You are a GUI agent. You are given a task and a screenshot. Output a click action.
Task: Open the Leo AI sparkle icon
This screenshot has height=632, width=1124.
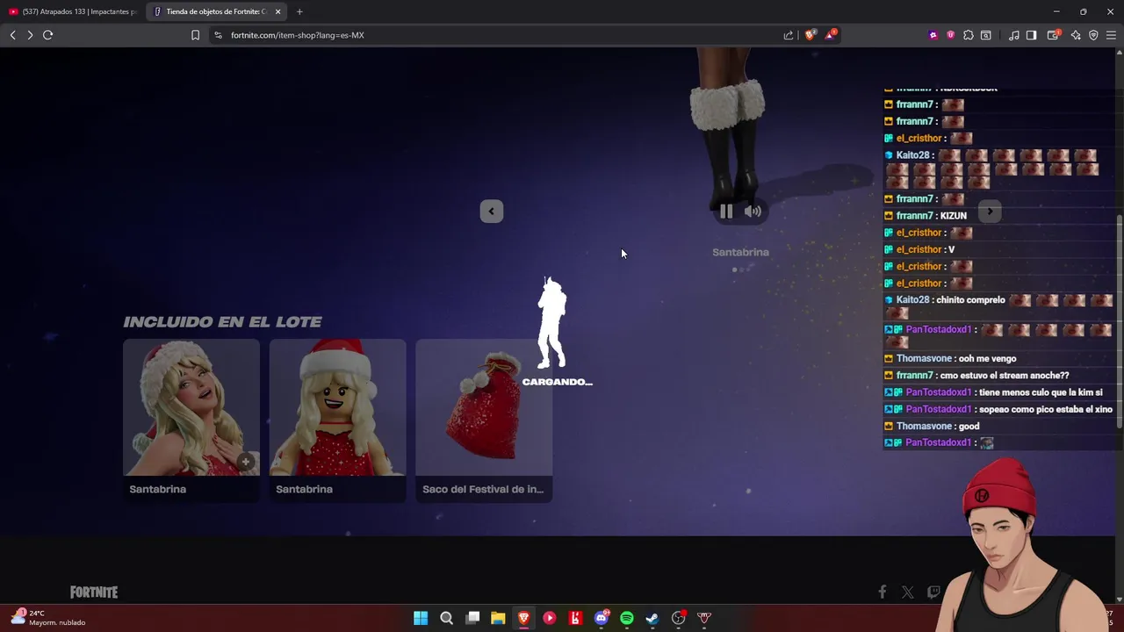1076,35
